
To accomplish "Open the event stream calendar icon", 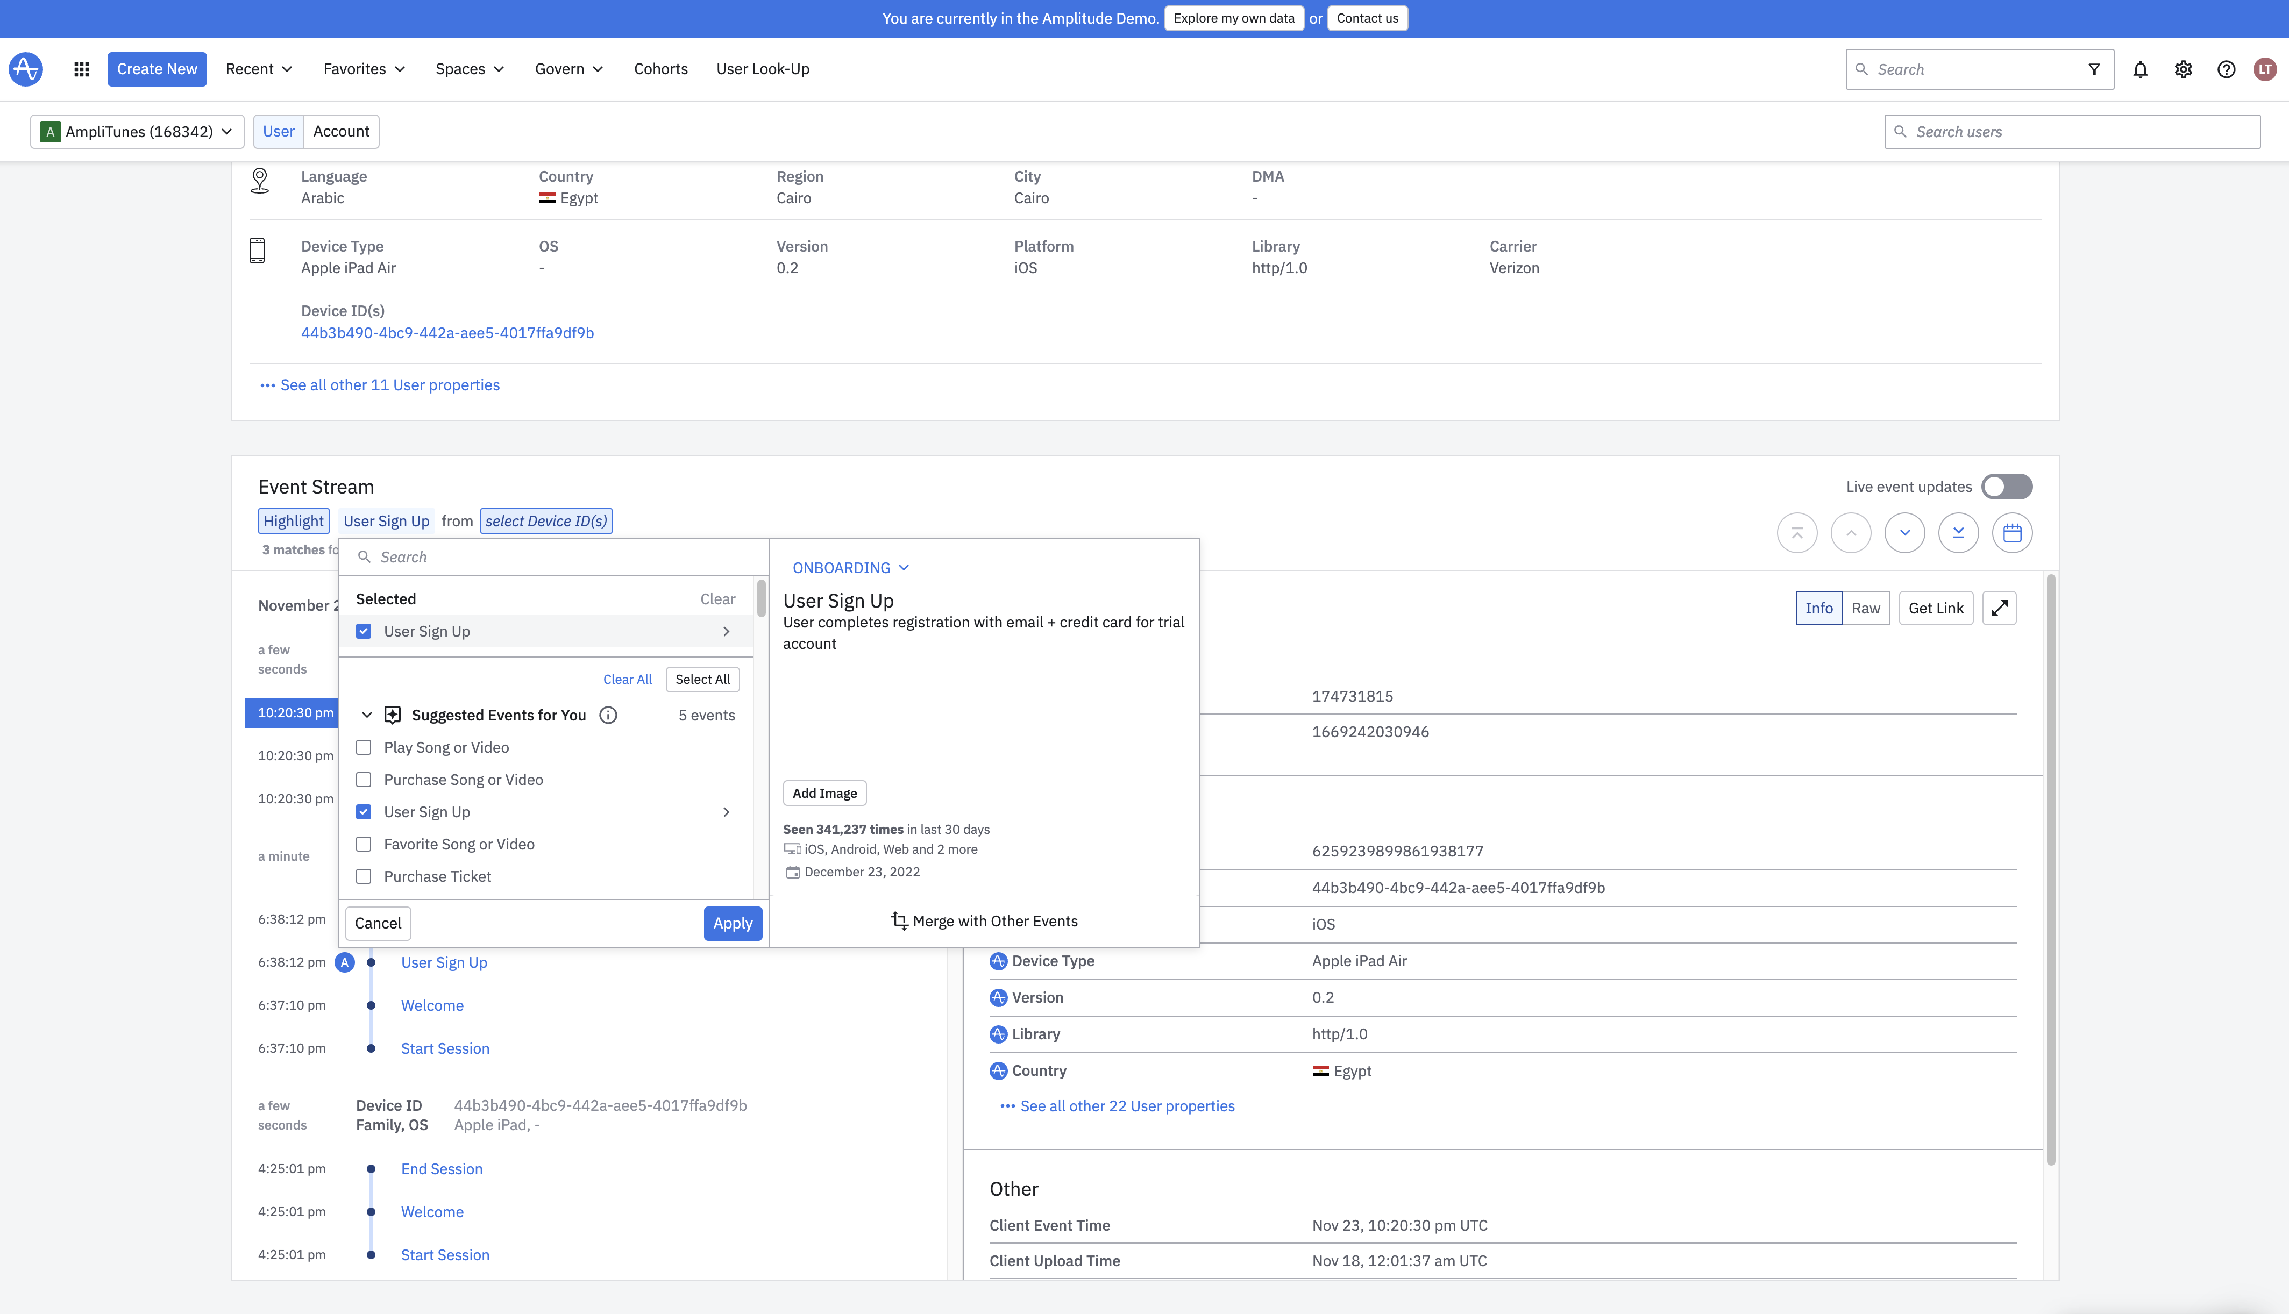I will [x=2012, y=532].
